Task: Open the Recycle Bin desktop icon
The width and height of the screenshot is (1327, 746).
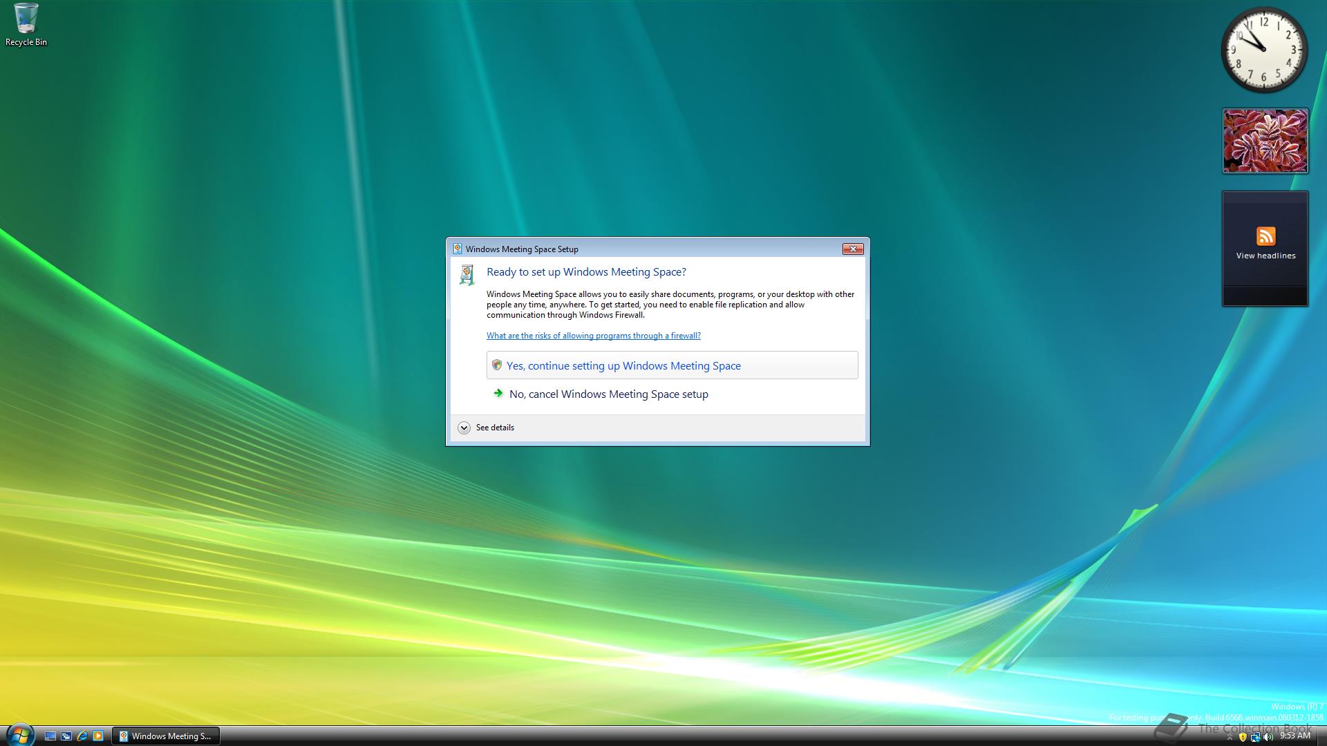Action: tap(26, 25)
